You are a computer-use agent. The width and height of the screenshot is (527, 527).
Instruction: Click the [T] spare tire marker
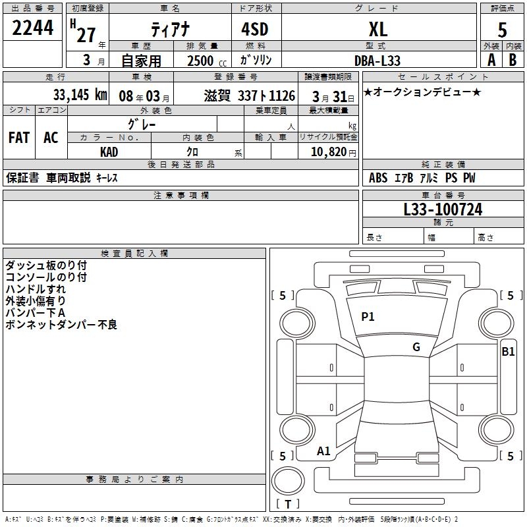coord(287,504)
